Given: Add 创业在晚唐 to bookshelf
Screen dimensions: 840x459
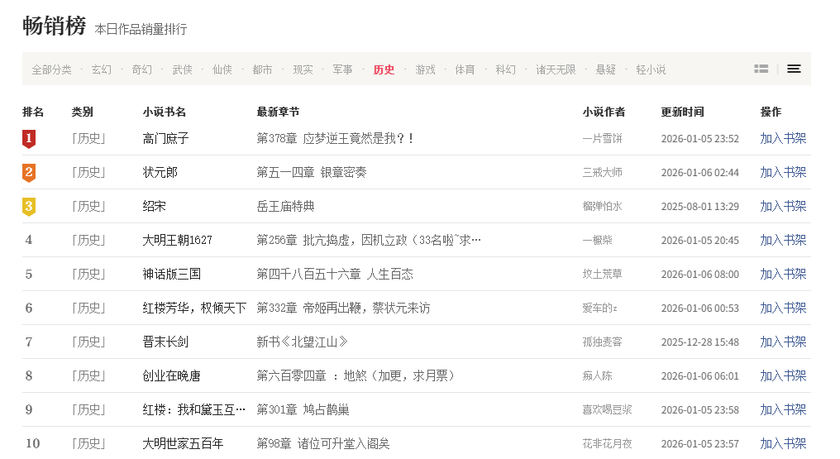Looking at the screenshot, I should [x=783, y=375].
